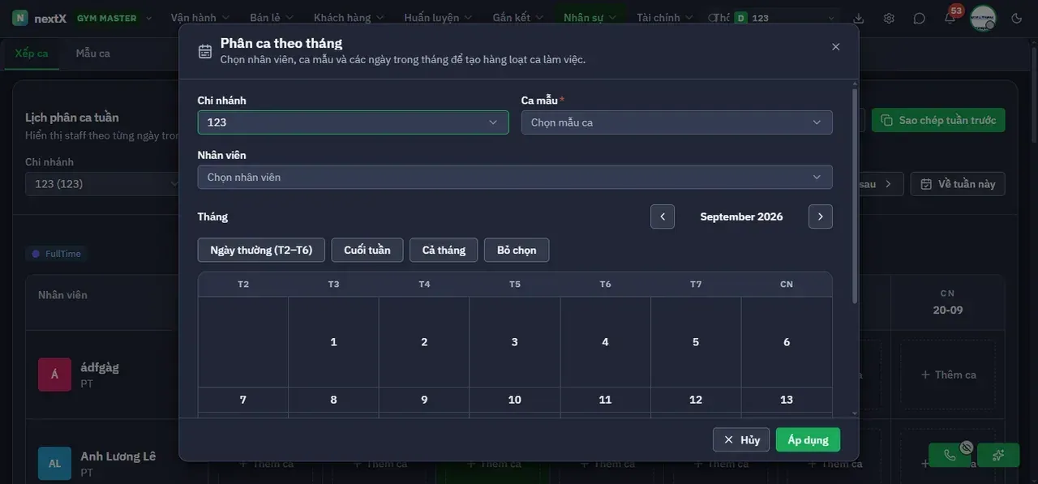This screenshot has width=1038, height=484.
Task: Click the green Áp dụng button
Action: (808, 439)
